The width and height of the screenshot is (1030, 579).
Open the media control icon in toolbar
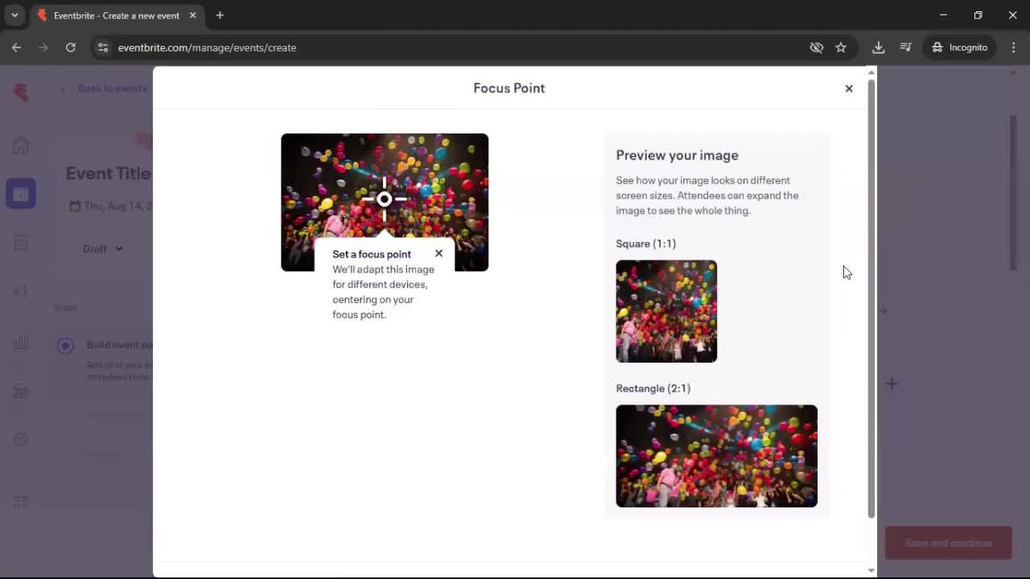tap(906, 47)
